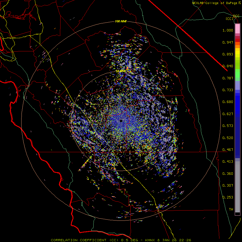This screenshot has height=242, width=242.
Task: Click the bright green color bar segment
Action: 237,73
